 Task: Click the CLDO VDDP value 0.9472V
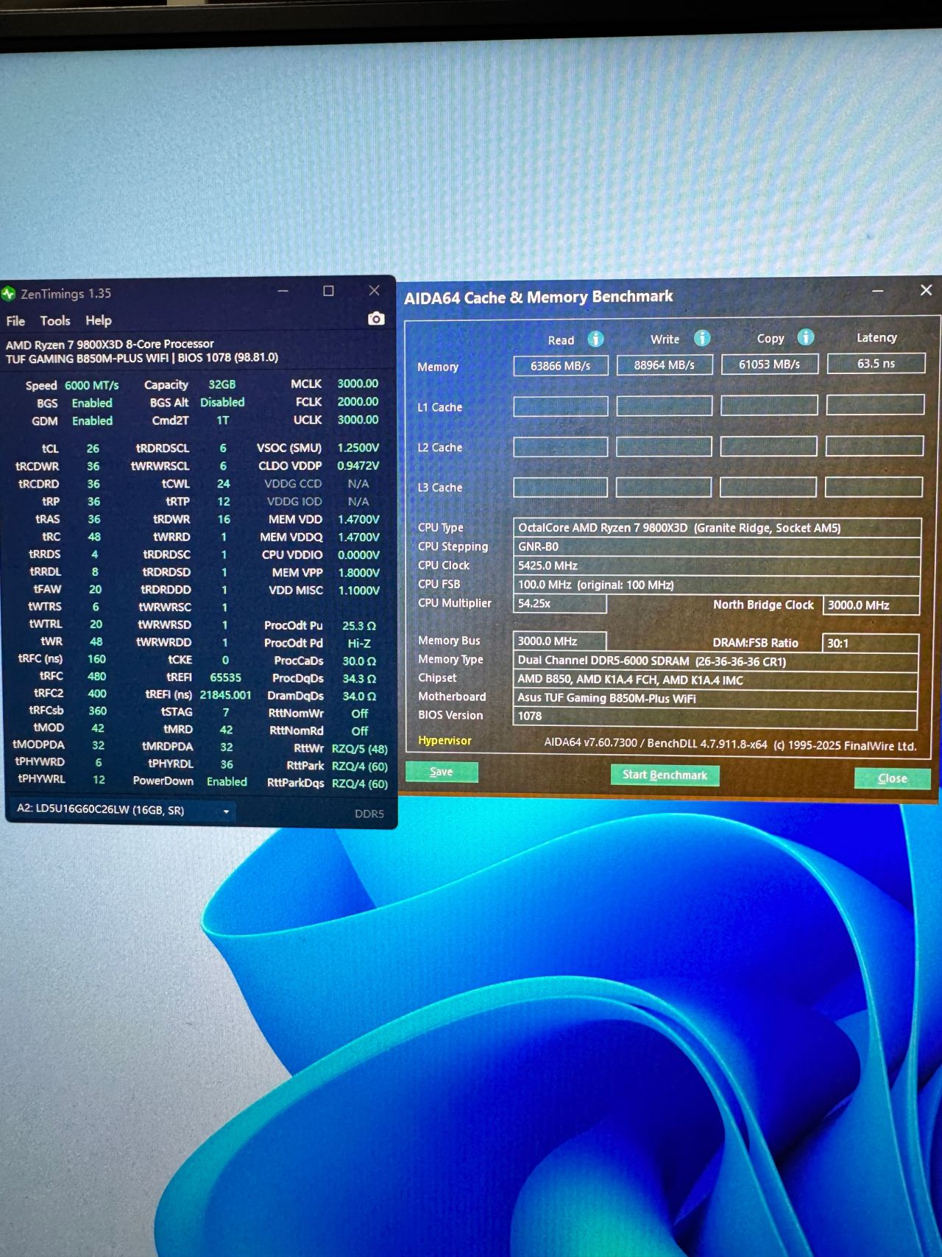click(x=358, y=465)
